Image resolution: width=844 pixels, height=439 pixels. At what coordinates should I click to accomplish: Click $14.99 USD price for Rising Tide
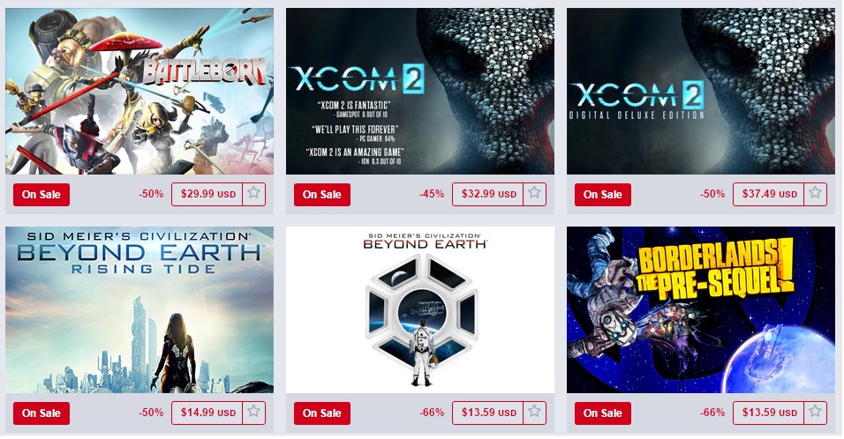[x=207, y=413]
